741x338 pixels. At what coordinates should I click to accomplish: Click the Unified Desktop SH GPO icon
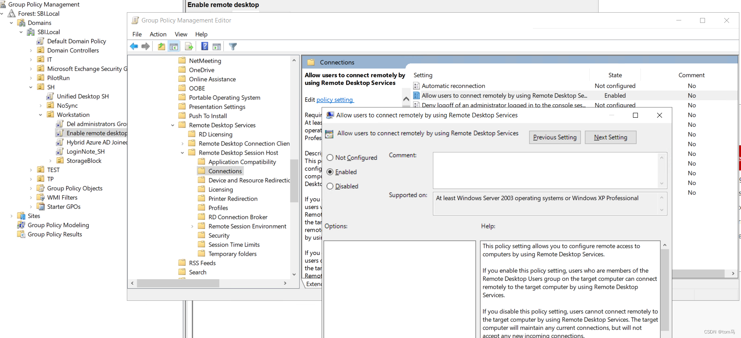coord(50,96)
